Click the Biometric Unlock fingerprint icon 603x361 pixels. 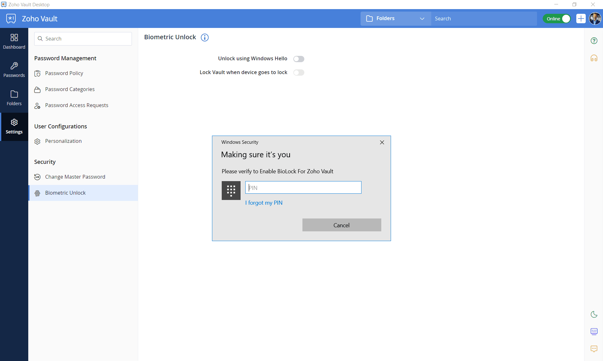click(37, 193)
